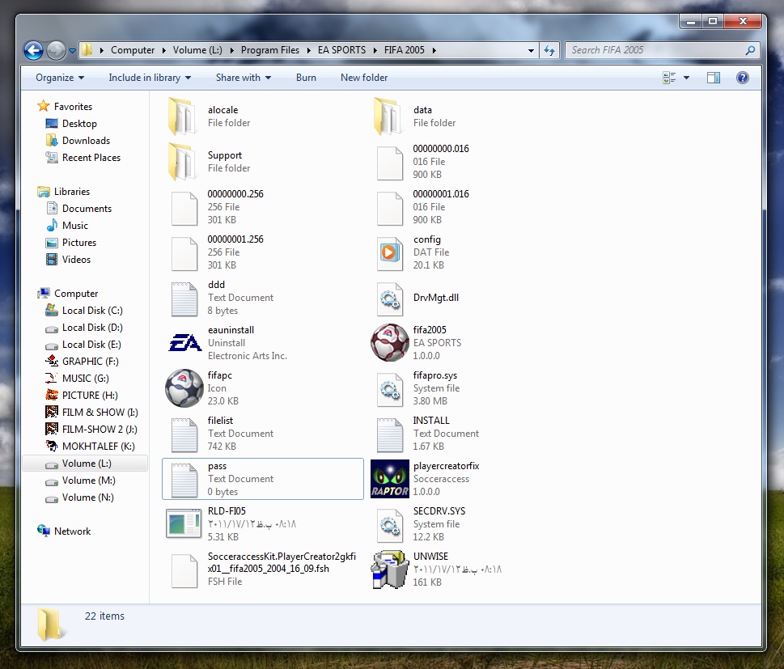The image size is (784, 669).
Task: Navigate to Program Files in breadcrumb
Action: 270,50
